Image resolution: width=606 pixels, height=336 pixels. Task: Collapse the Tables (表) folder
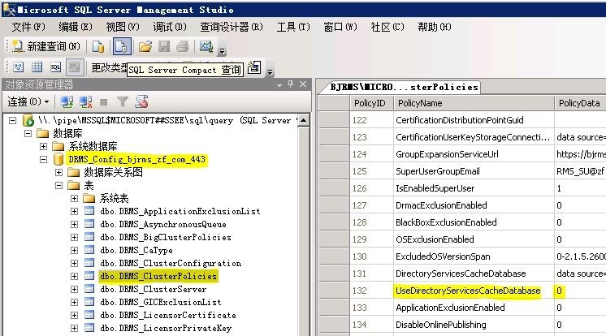click(x=58, y=185)
